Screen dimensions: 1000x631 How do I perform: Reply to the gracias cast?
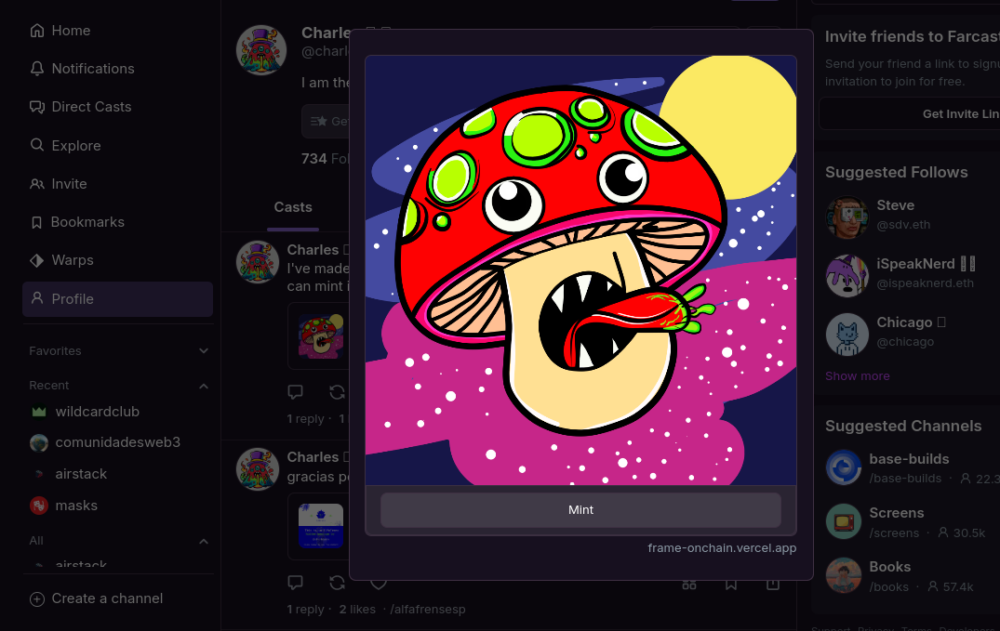(x=295, y=582)
